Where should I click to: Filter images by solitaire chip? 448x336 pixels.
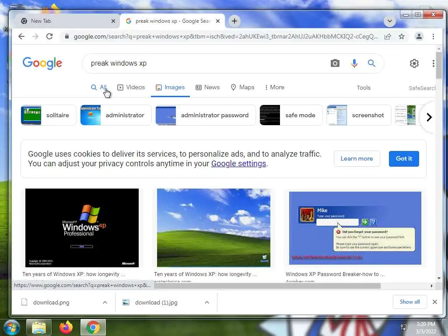[x=49, y=115]
